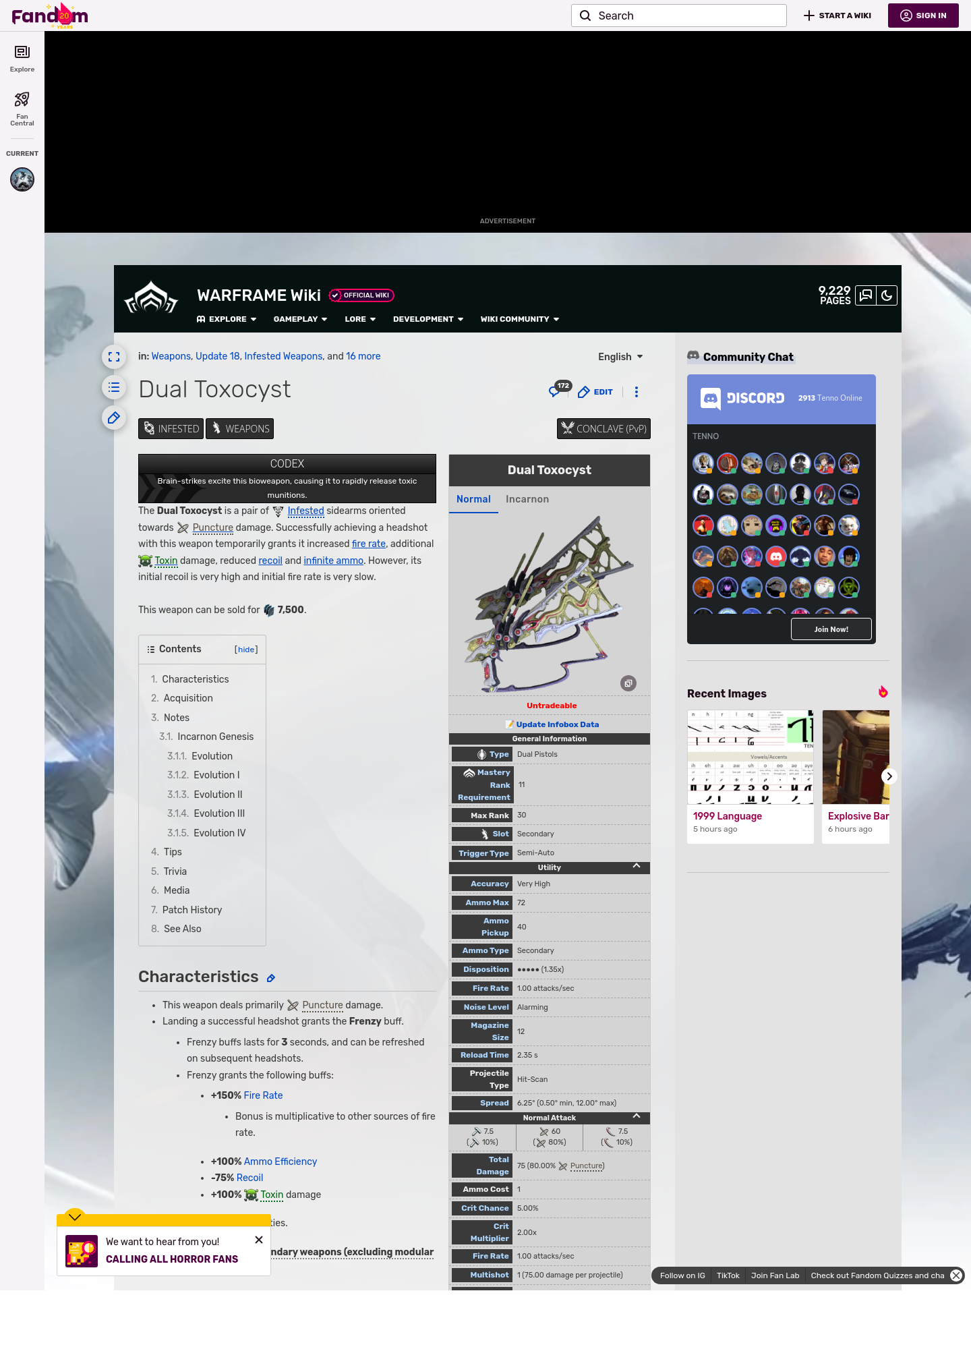This screenshot has height=1349, width=971.
Task: Open the 1999 Language image thumbnail
Action: [751, 757]
